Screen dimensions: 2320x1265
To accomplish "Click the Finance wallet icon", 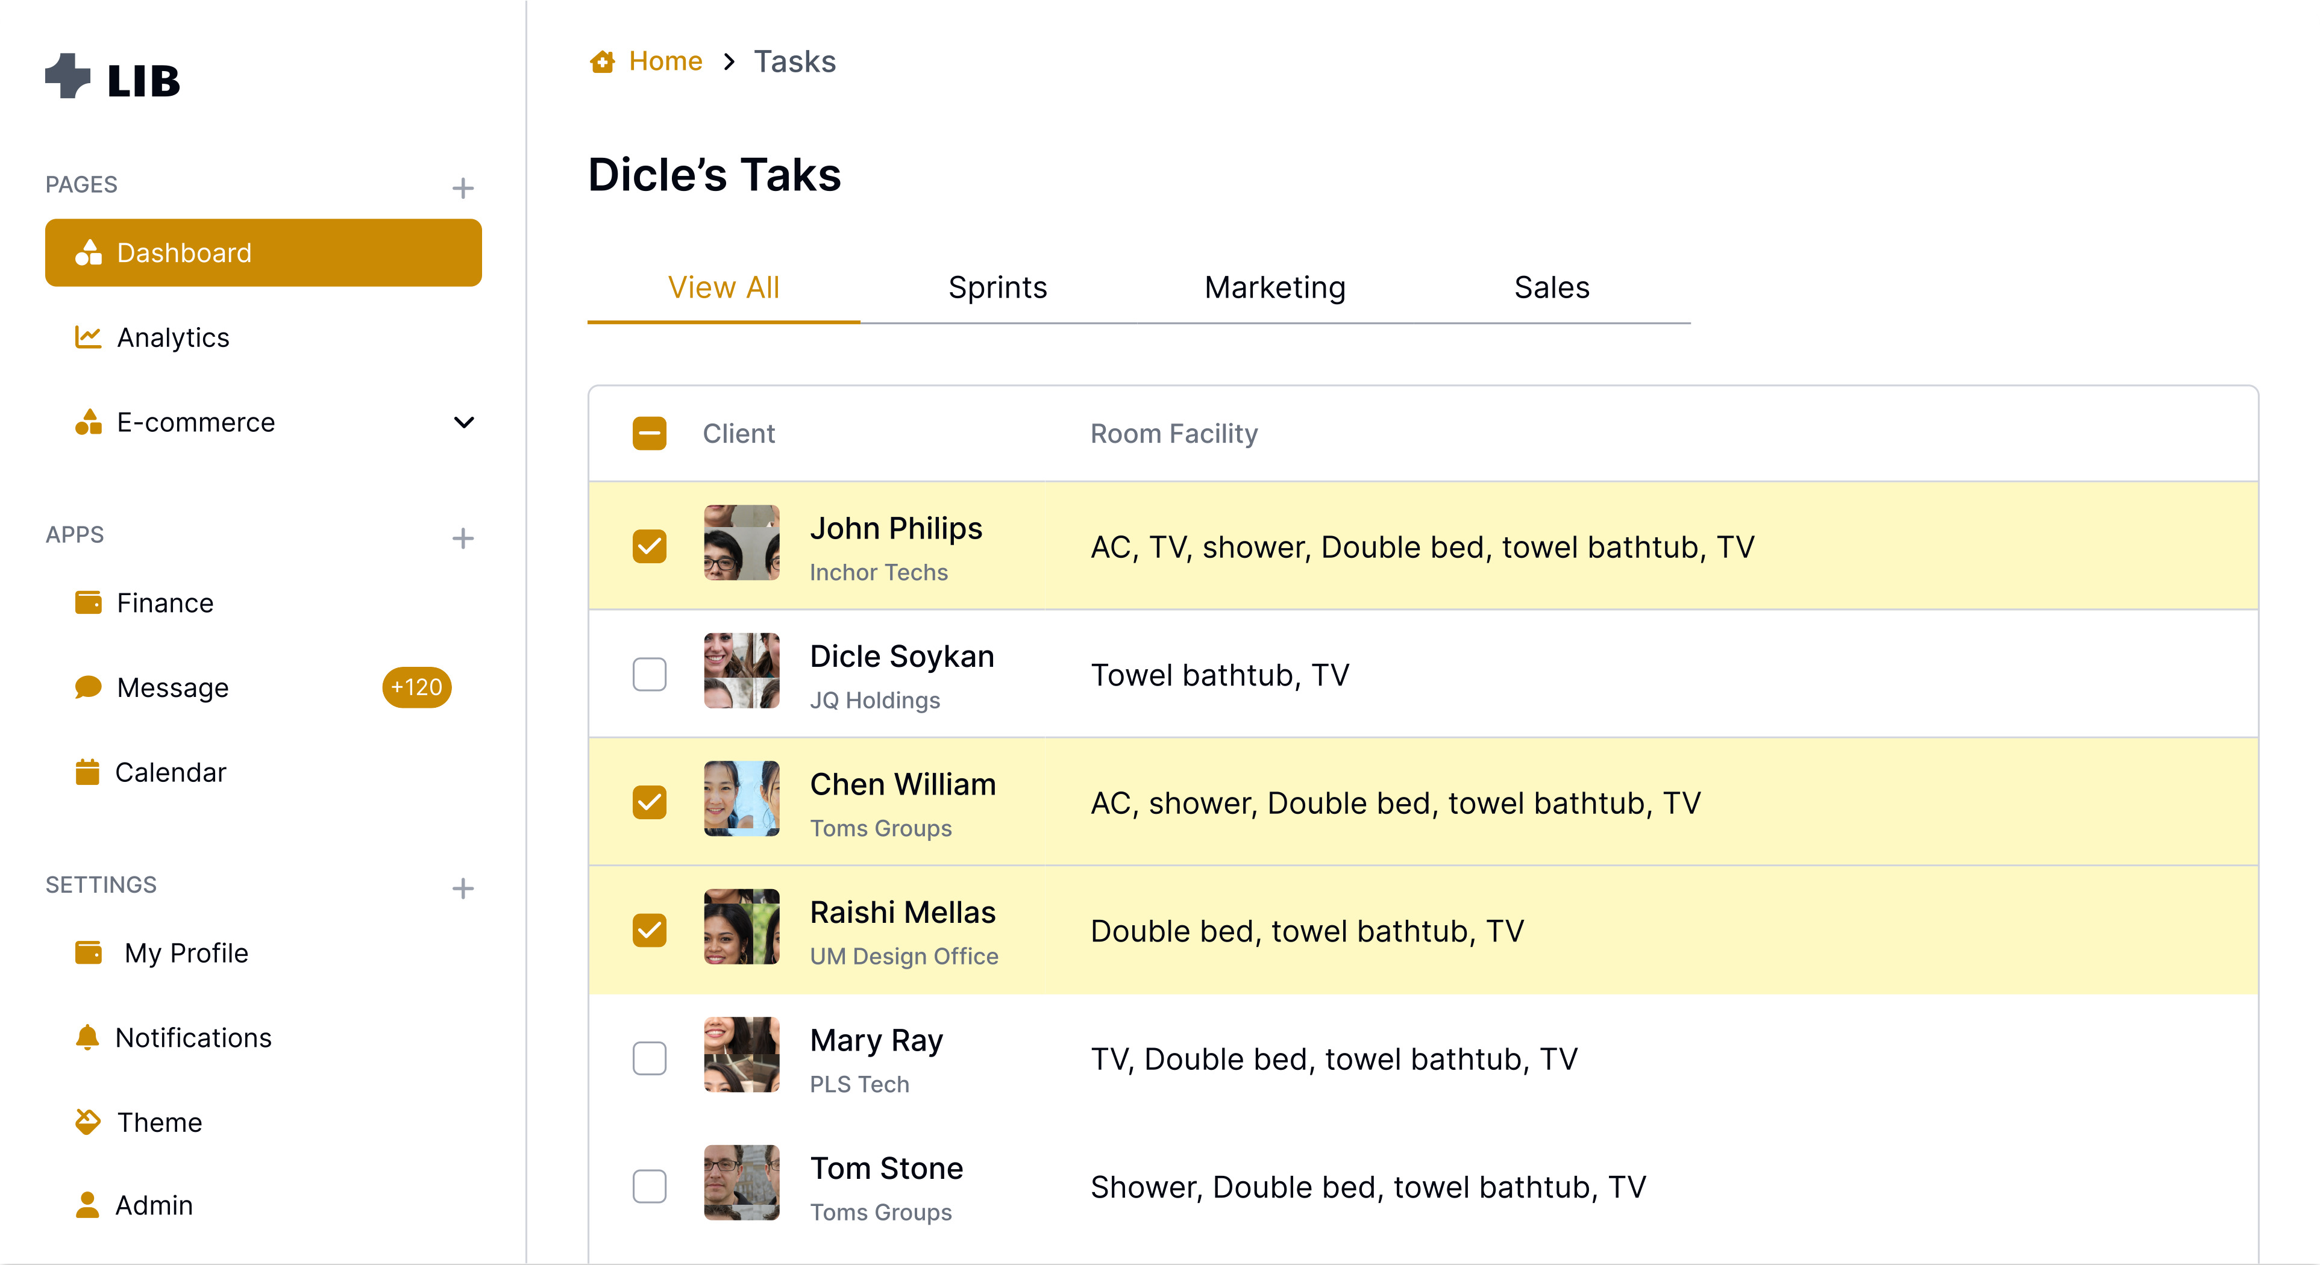I will click(x=88, y=602).
